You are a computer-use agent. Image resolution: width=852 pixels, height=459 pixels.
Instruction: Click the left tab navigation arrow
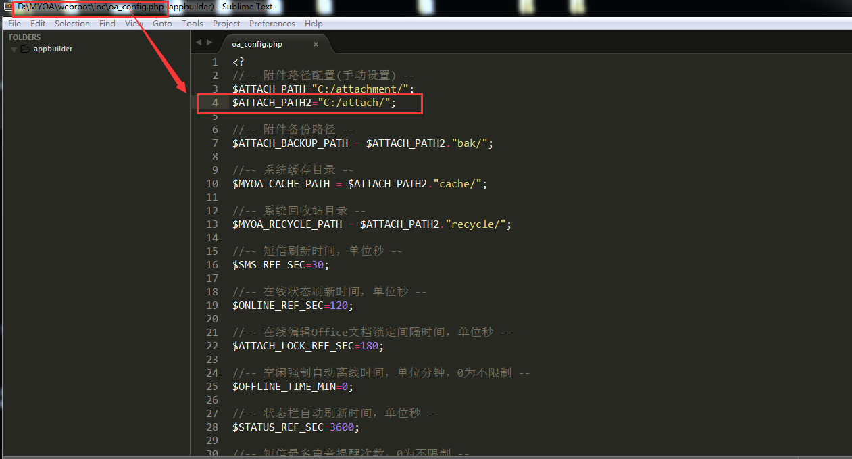(199, 43)
